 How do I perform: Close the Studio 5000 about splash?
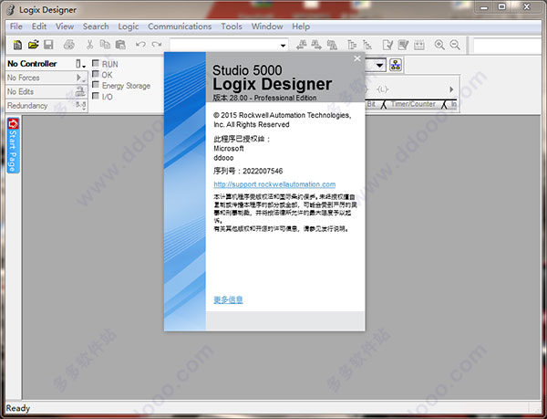357,58
